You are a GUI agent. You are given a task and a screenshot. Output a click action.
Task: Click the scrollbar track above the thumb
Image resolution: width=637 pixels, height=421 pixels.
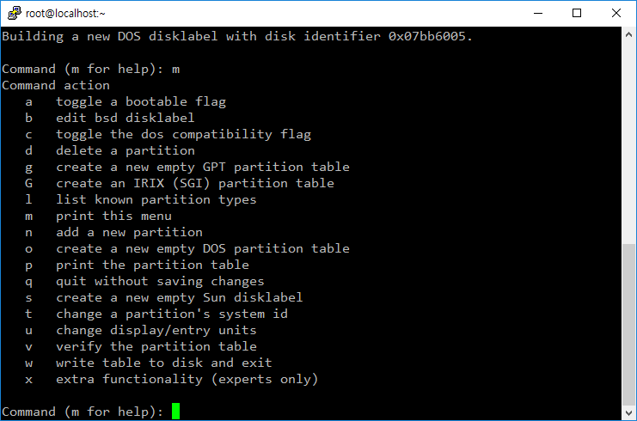click(x=628, y=142)
